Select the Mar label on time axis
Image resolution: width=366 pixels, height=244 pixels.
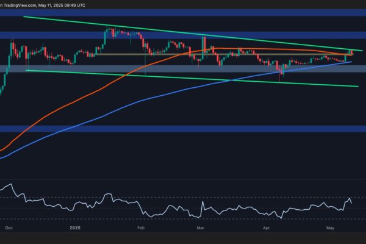pos(201,228)
